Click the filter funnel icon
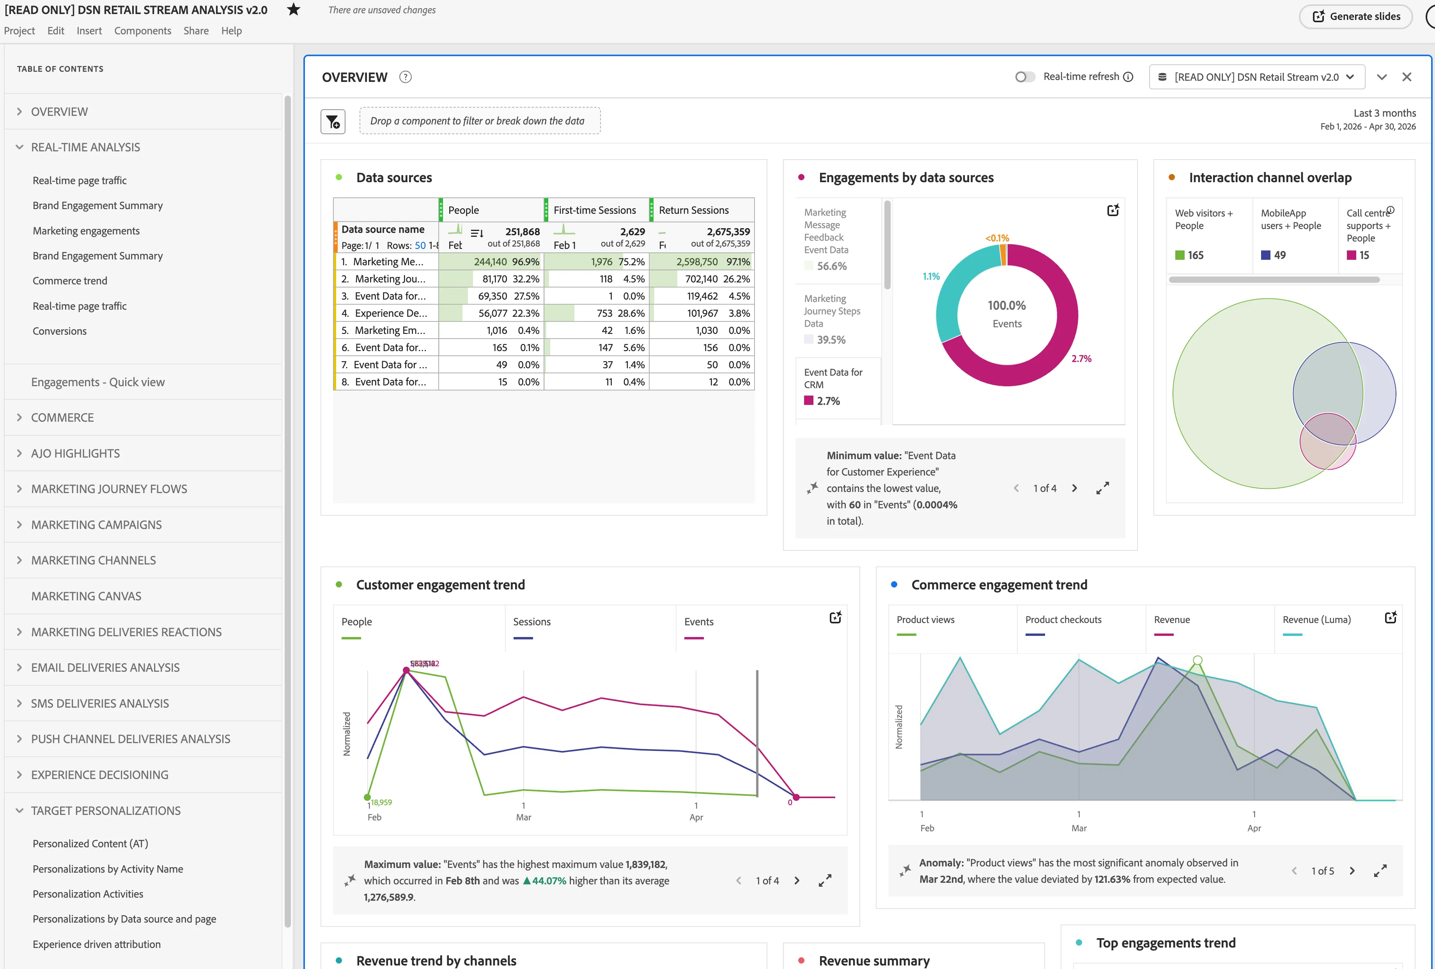Screen dimensions: 1435x969 [x=333, y=121]
